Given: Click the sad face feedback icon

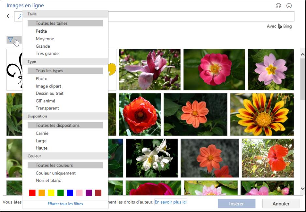Looking at the screenshot, I should click(x=289, y=6).
